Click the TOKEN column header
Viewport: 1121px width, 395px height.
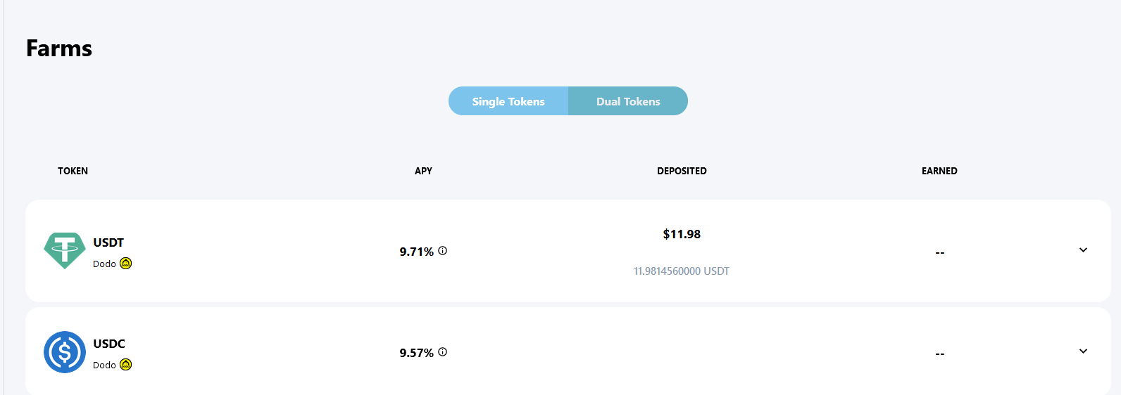point(73,171)
